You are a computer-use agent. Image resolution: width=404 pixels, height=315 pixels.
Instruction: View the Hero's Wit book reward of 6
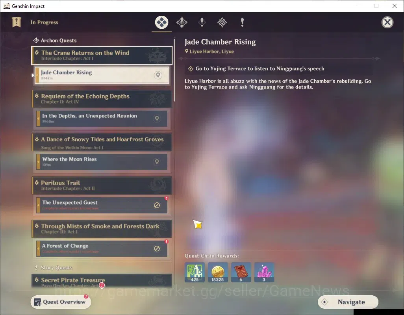click(x=241, y=272)
